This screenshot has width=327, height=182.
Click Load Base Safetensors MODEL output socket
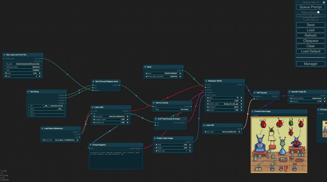tap(79, 132)
